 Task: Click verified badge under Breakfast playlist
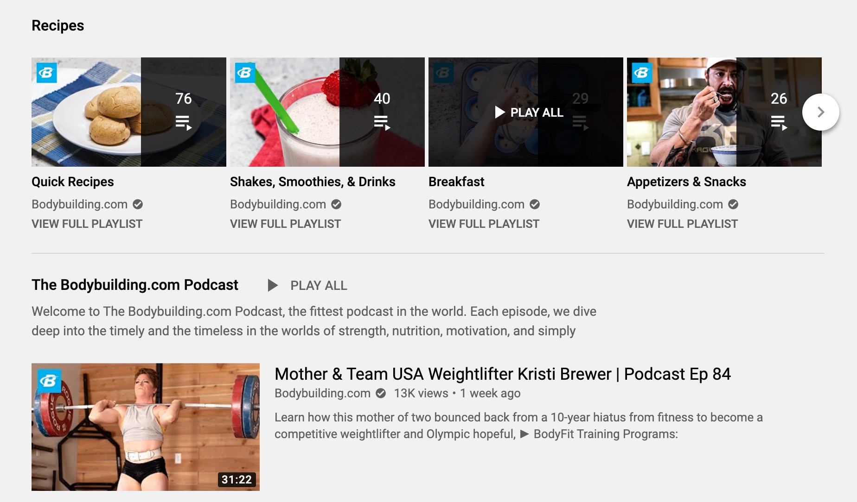point(535,204)
